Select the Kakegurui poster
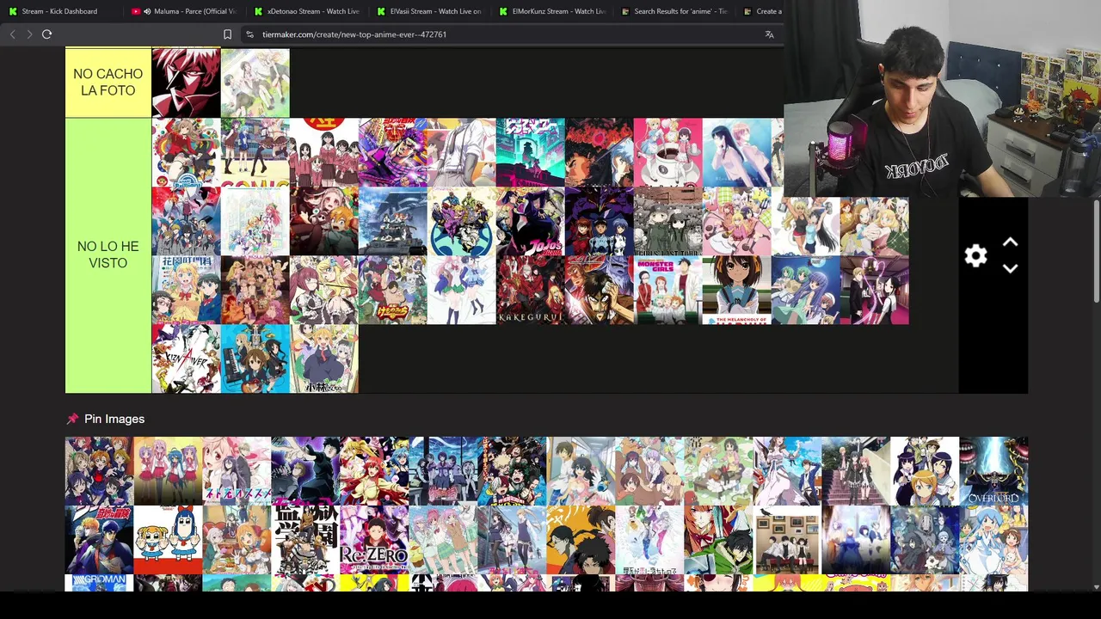1101x619 pixels. click(x=530, y=290)
